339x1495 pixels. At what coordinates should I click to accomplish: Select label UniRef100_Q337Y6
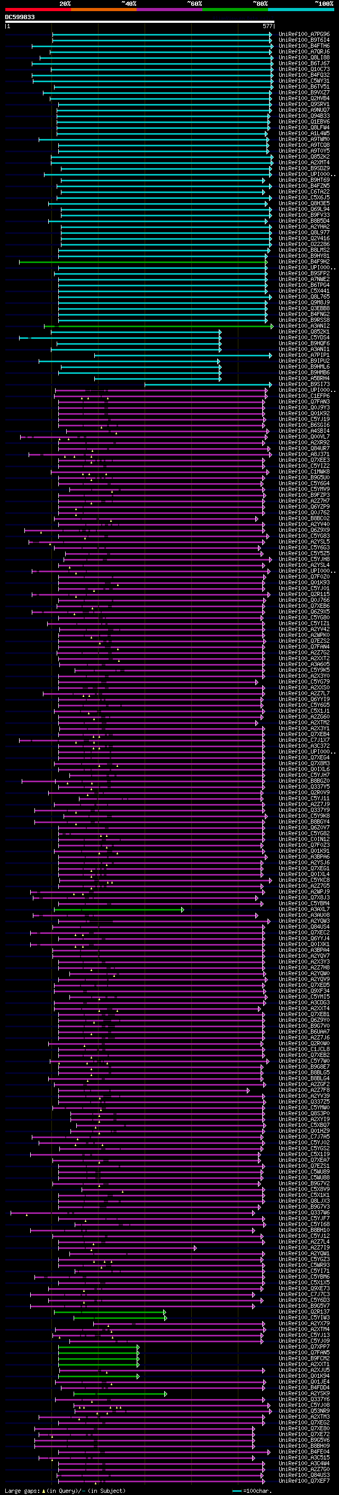pyautogui.click(x=304, y=1399)
